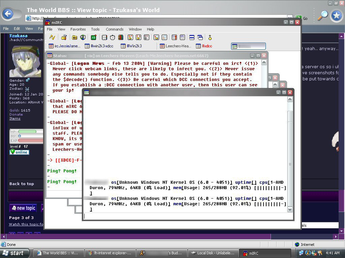Click the Timer clock icon
The image size is (345, 258).
tap(113, 37)
